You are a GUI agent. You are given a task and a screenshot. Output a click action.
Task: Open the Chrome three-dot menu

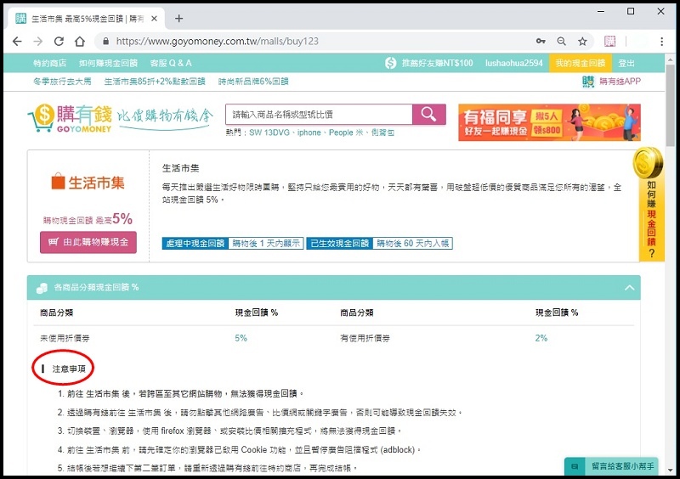click(x=661, y=41)
